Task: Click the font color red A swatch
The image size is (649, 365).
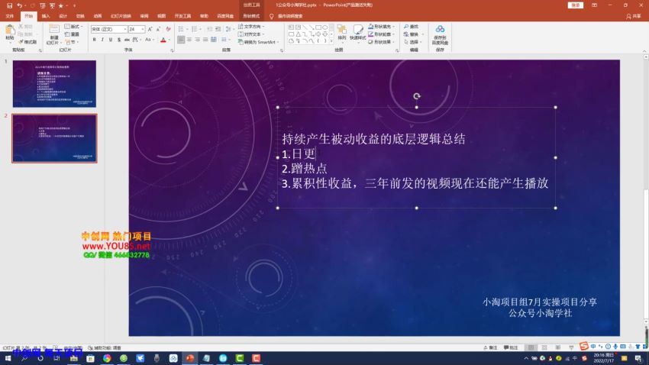Action: click(x=163, y=40)
